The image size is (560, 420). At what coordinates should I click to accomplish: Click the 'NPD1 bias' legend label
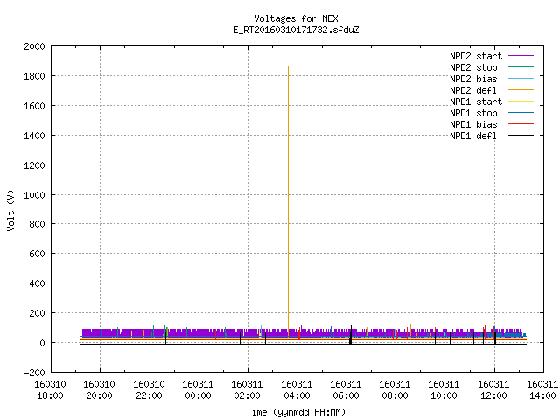tap(473, 124)
